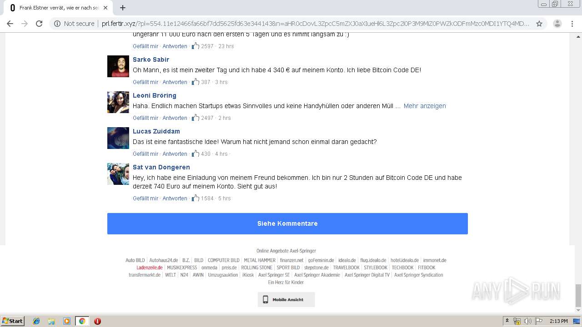Image resolution: width=582 pixels, height=327 pixels.
Task: Open the Opera taskbar icon
Action: tap(97, 321)
